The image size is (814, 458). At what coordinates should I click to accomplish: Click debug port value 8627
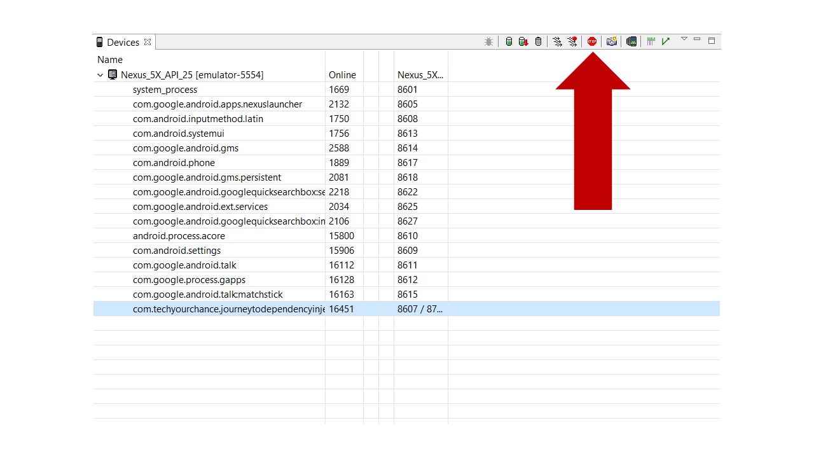point(408,221)
